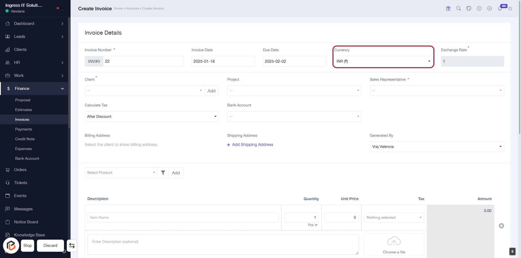The width and height of the screenshot is (521, 258).
Task: Click the Item Name input field
Action: tap(183, 218)
